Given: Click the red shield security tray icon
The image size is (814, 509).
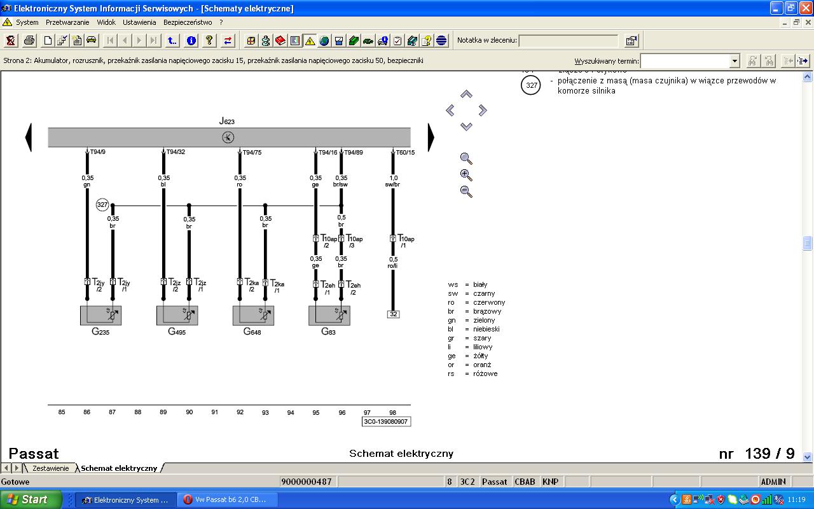Looking at the screenshot, I should [721, 499].
